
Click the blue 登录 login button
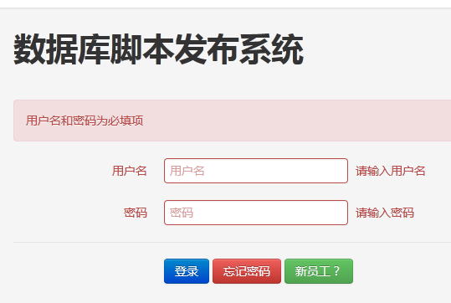(187, 271)
